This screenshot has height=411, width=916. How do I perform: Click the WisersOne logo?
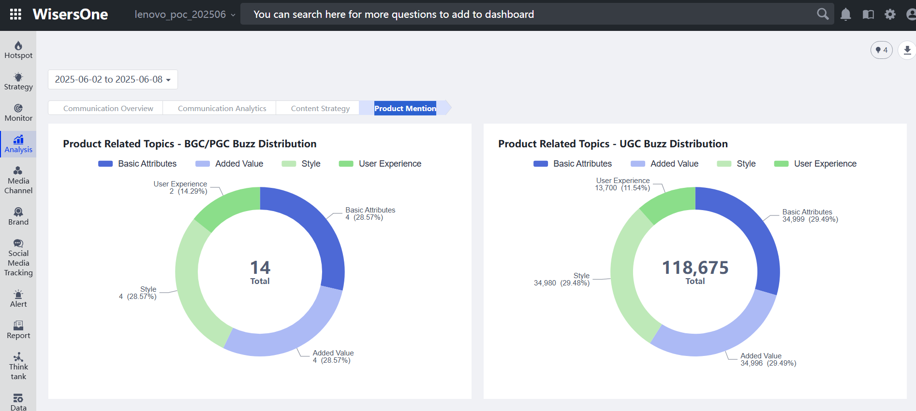[x=71, y=14]
